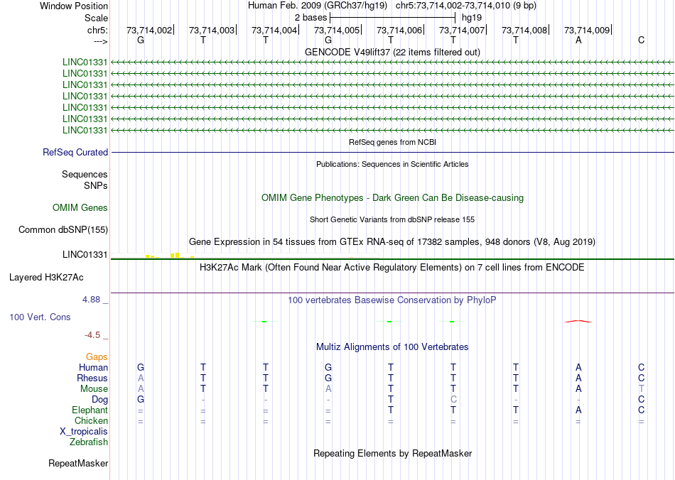The image size is (675, 480).
Task: Click the Sequences track label
Action: [x=85, y=174]
